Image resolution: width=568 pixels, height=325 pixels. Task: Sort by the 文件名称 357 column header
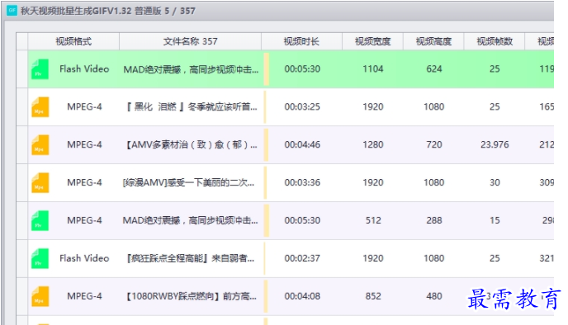190,41
